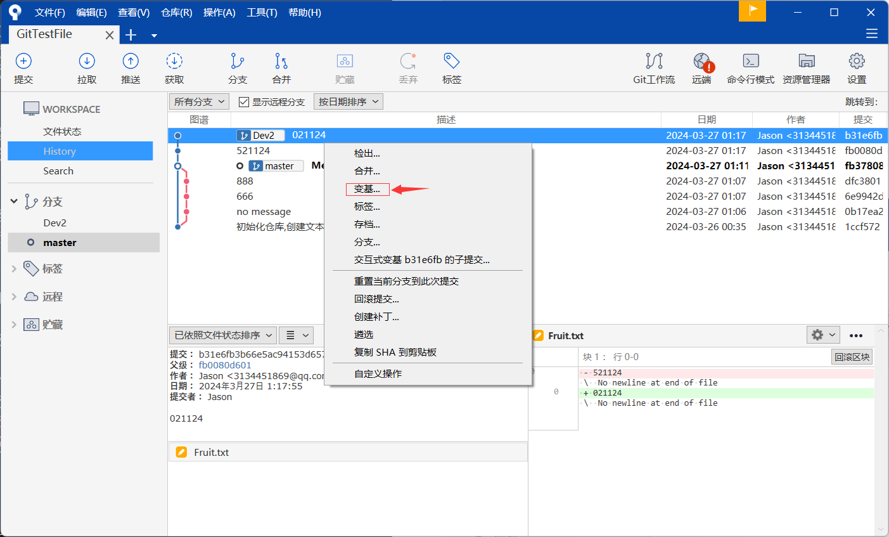Click the SourceTree logo icon
889x537 pixels.
click(x=15, y=11)
